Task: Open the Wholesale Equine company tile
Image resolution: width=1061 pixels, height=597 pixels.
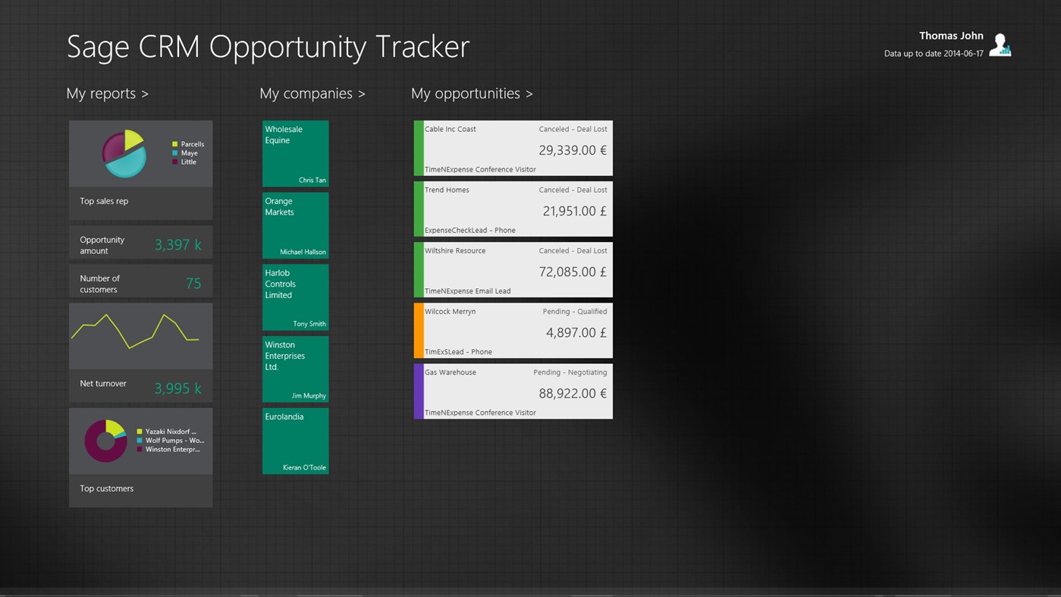Action: coord(295,152)
